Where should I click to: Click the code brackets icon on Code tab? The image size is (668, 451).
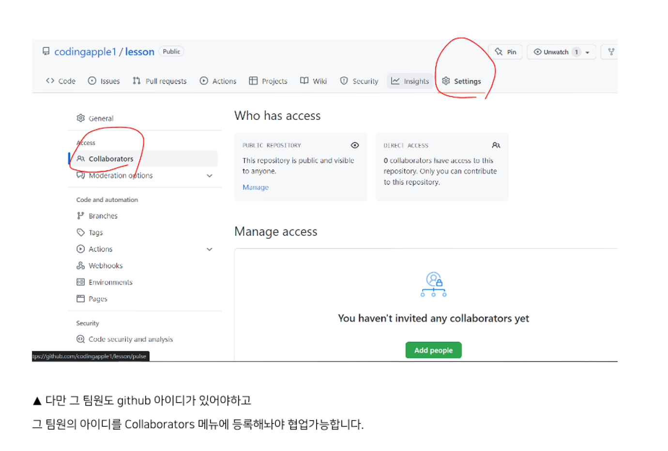(50, 81)
